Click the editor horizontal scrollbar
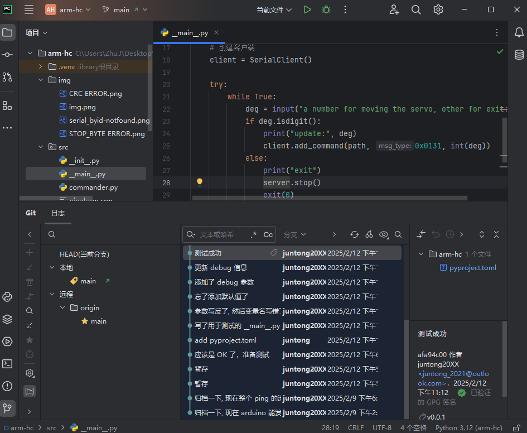 click(x=330, y=198)
